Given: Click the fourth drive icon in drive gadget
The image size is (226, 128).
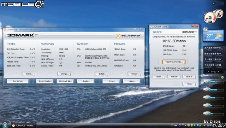Looking at the screenshot, I should 207,105.
